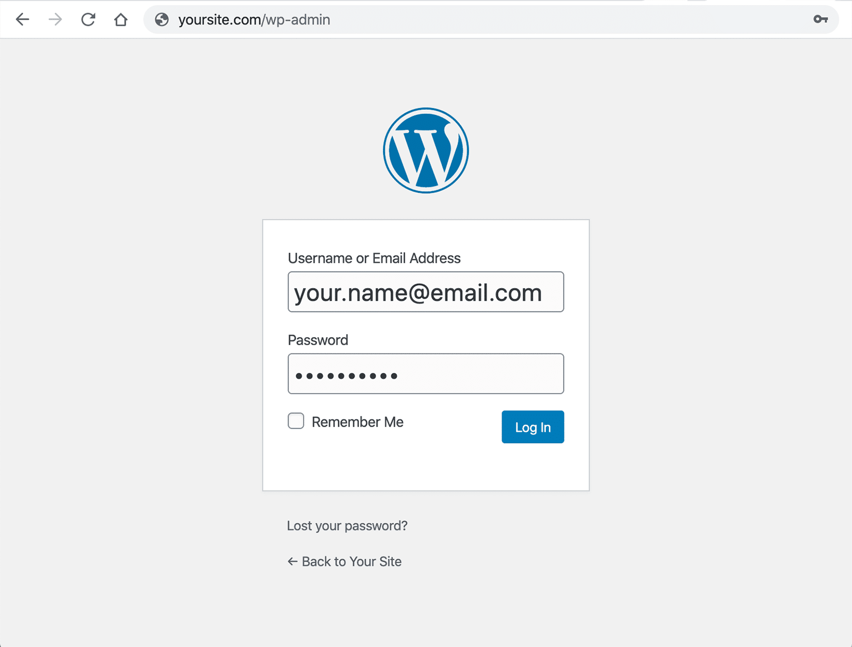Select the yoursite.com/wp-admin address bar URL

click(254, 20)
